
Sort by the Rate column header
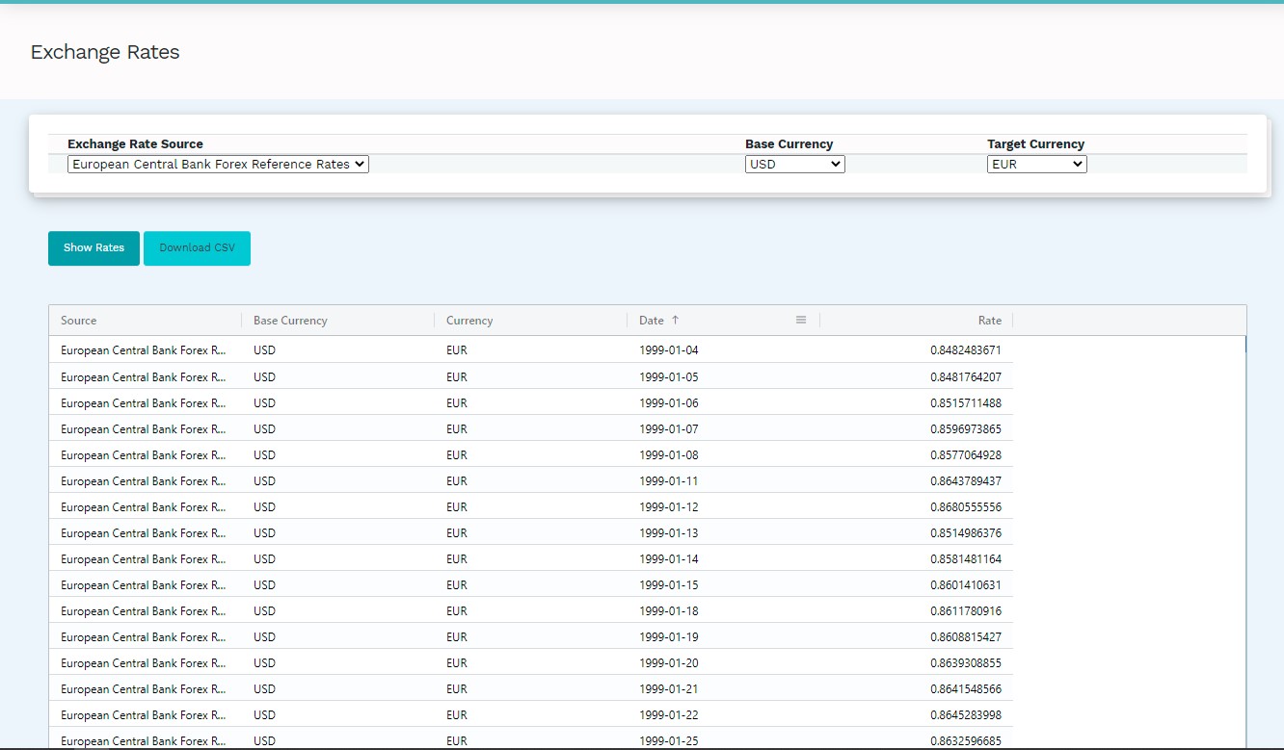click(x=989, y=321)
